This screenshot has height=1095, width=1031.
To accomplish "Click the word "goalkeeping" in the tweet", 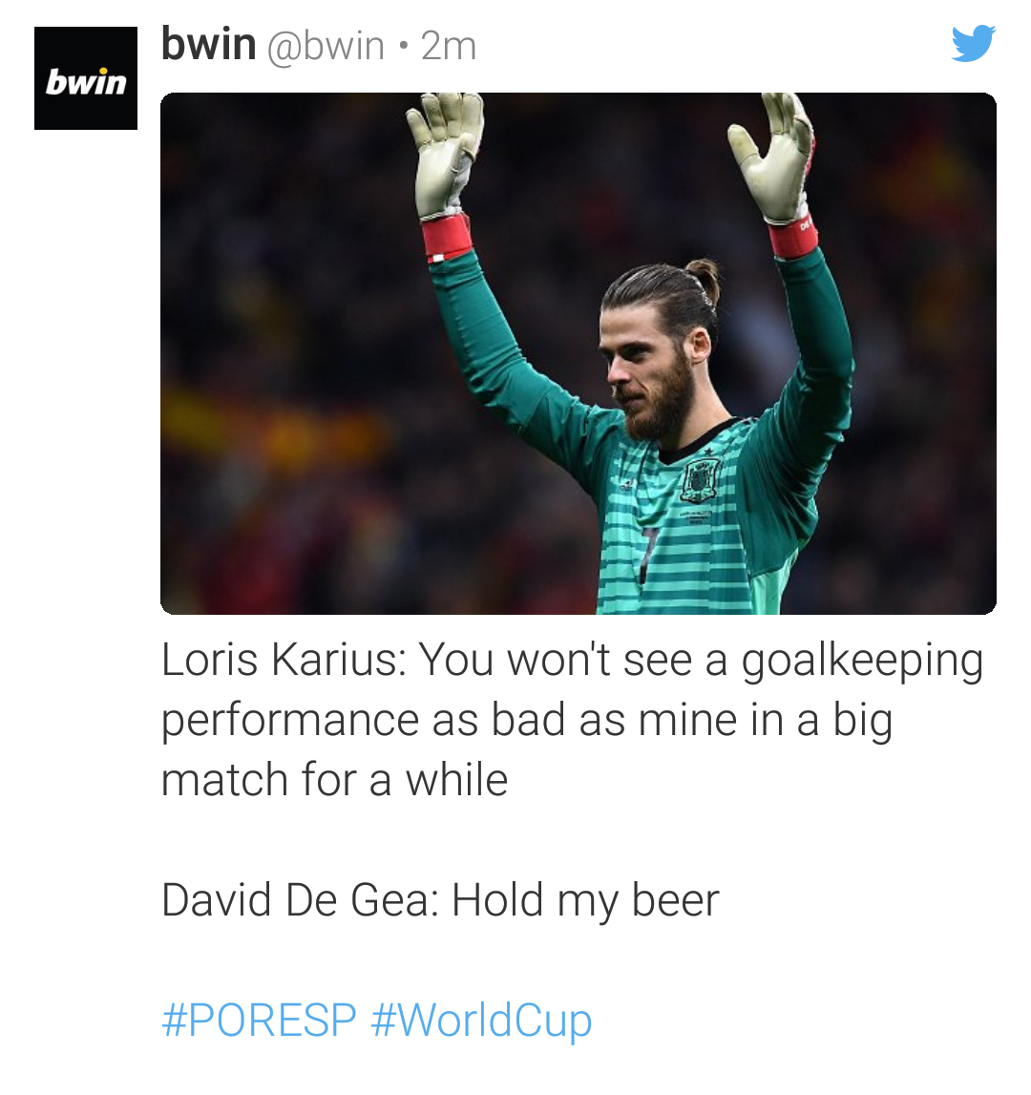I will 862,662.
